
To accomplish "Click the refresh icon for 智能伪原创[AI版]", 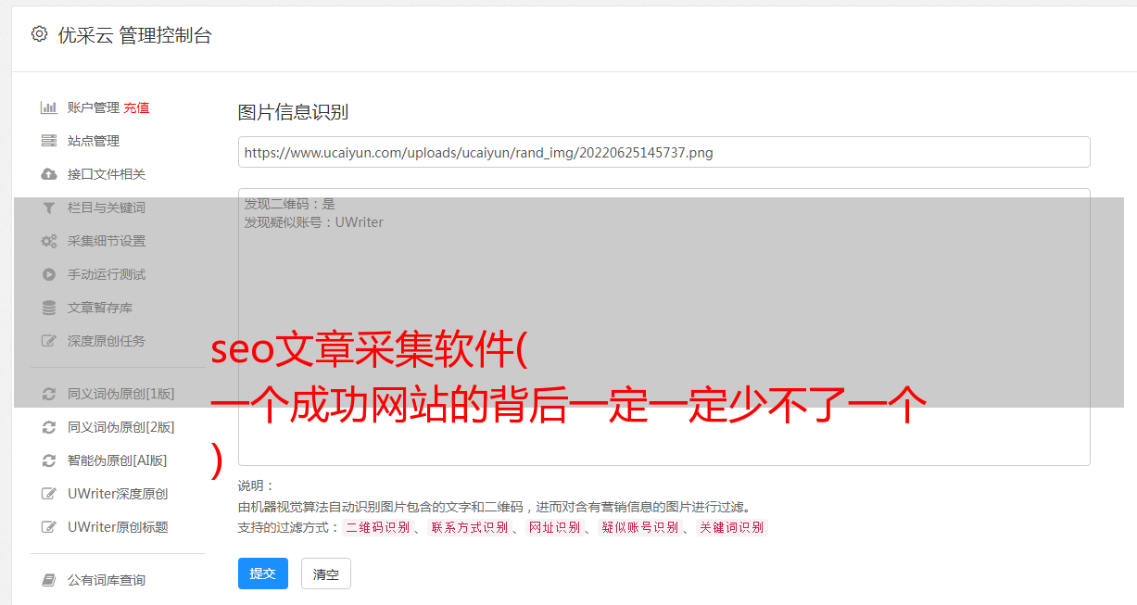I will pos(49,460).
